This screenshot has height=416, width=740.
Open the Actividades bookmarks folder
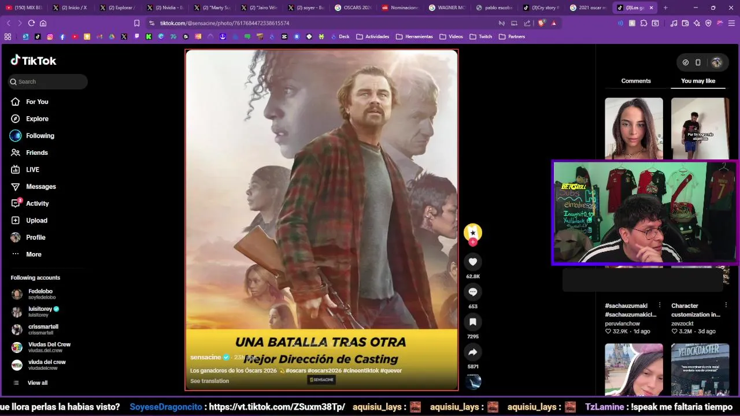[372, 36]
